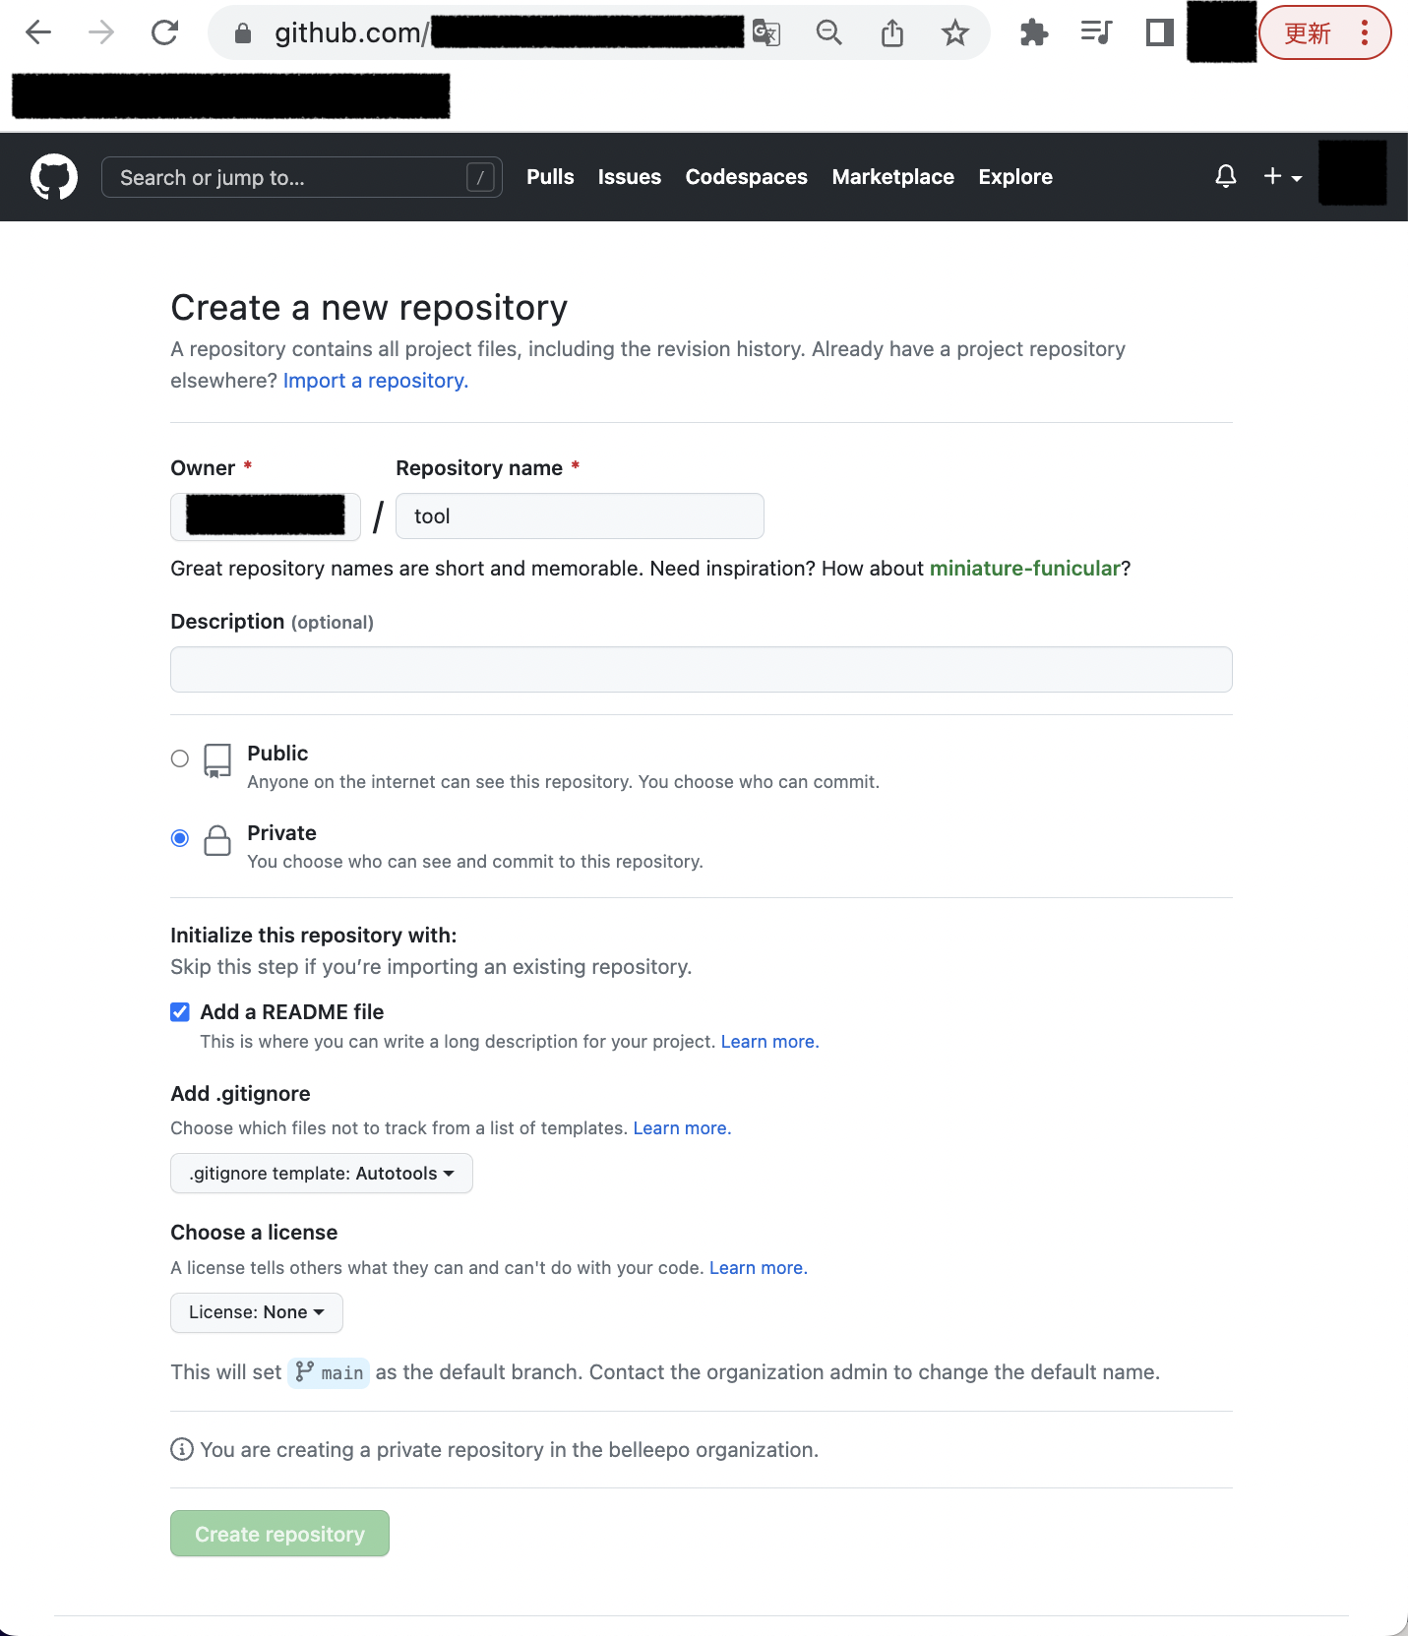The width and height of the screenshot is (1408, 1636).
Task: Open Learn more link about licenses
Action: [759, 1268]
